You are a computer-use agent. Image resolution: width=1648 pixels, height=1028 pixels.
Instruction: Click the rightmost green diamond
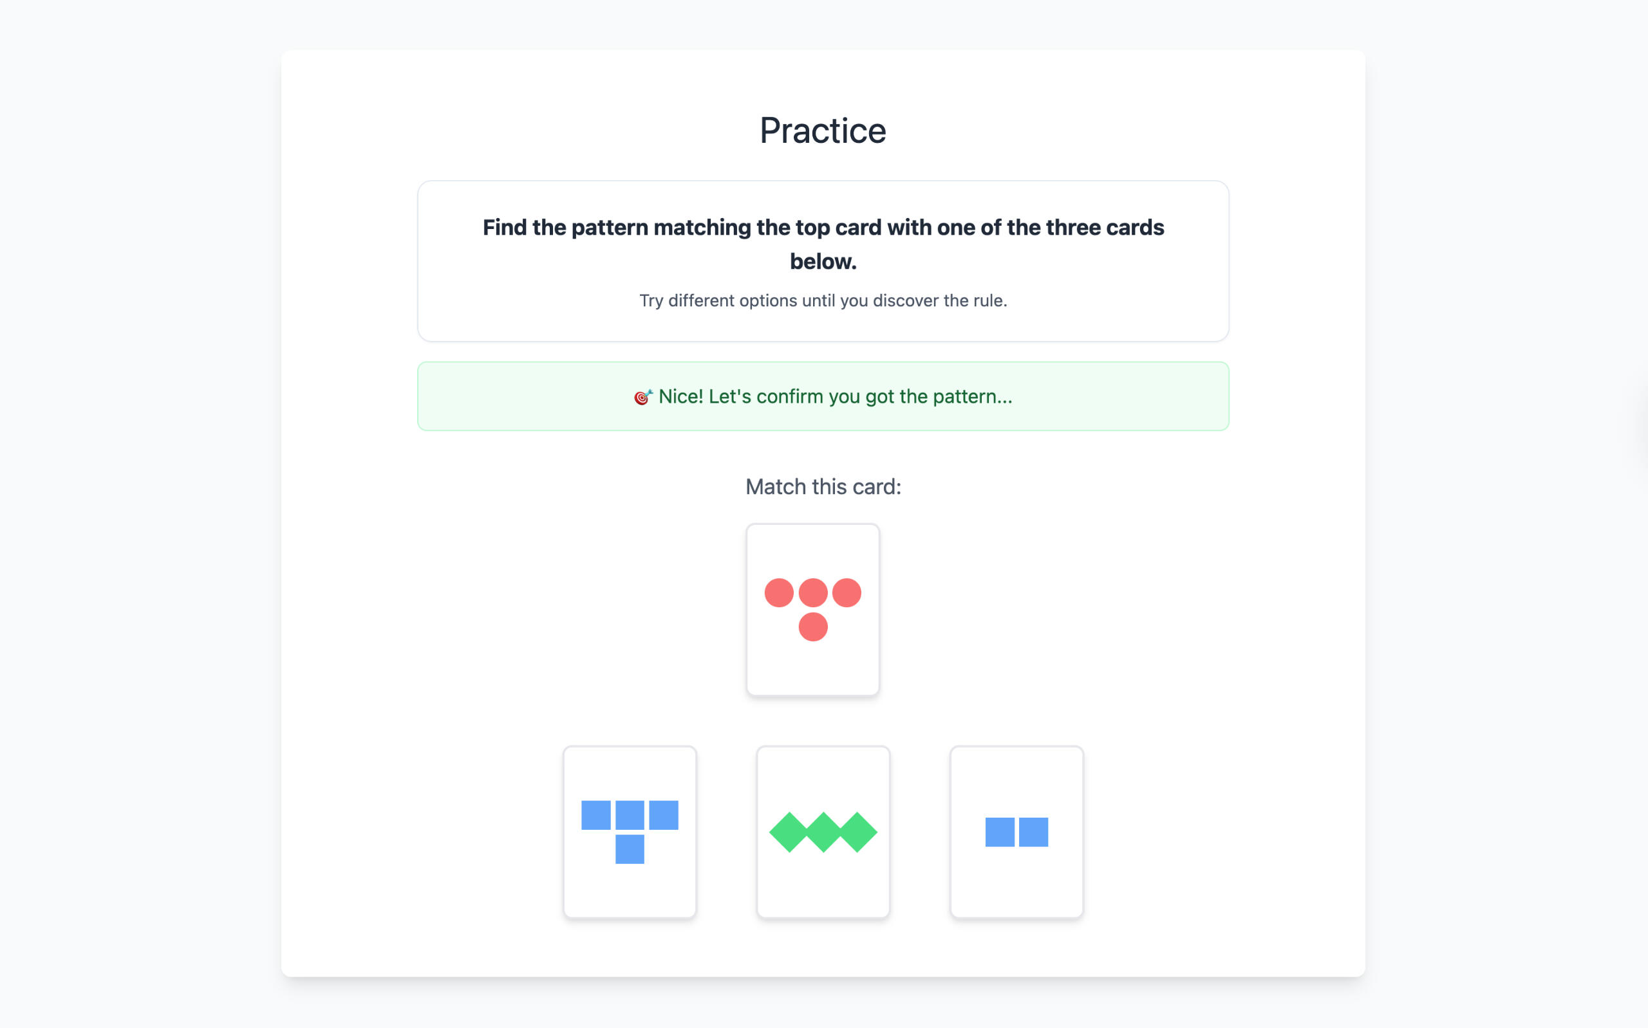[857, 832]
